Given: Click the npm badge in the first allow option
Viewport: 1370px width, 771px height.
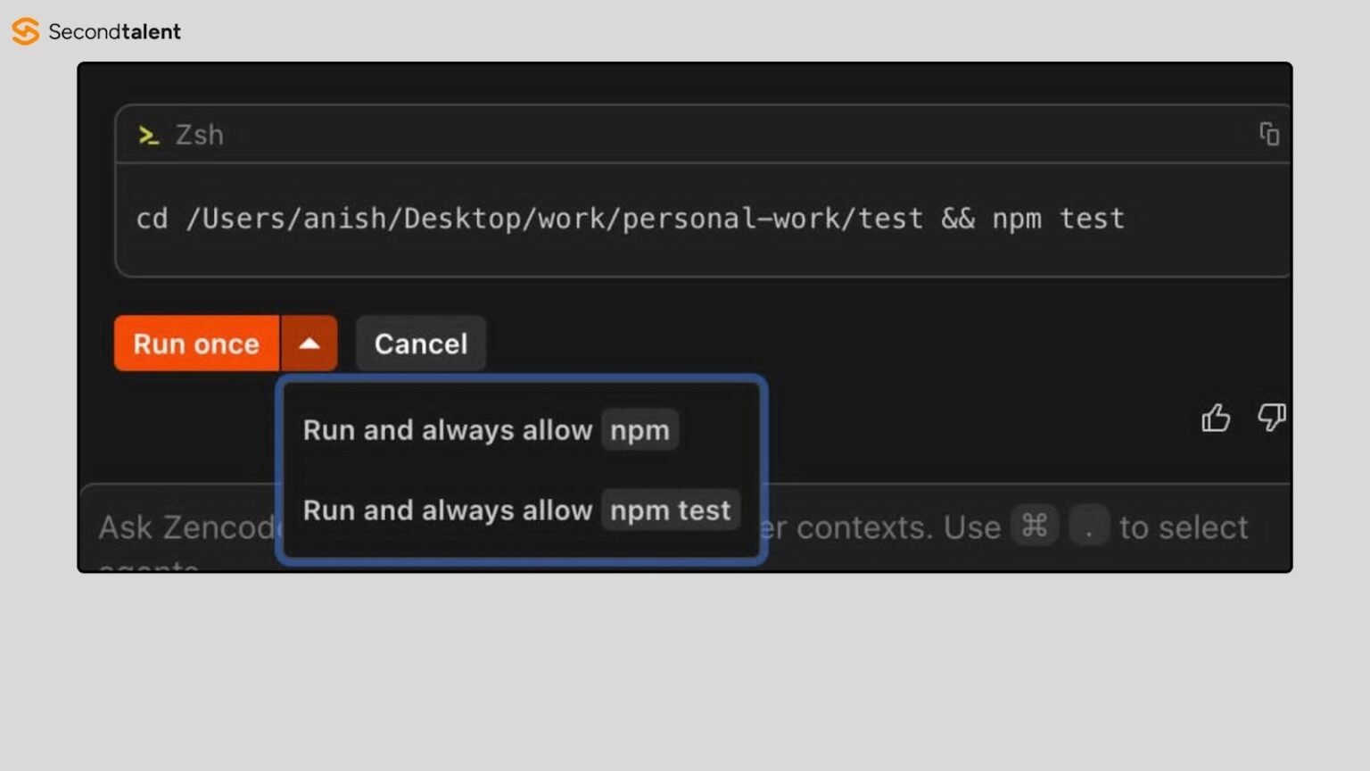Looking at the screenshot, I should (640, 430).
